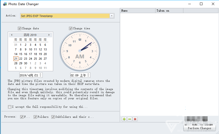Image resolution: width=219 pixels, height=134 pixels.
Task: Select day 1 of April in calendar
Action: click(21, 45)
